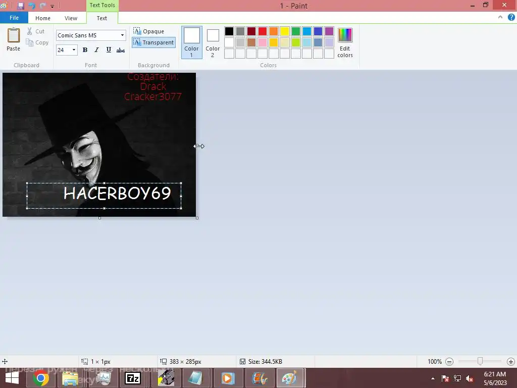Switch to the Home tab

tap(43, 18)
